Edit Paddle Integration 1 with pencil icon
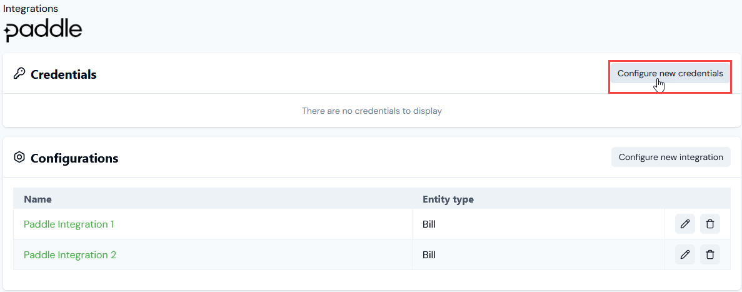The width and height of the screenshot is (742, 292). pos(684,224)
